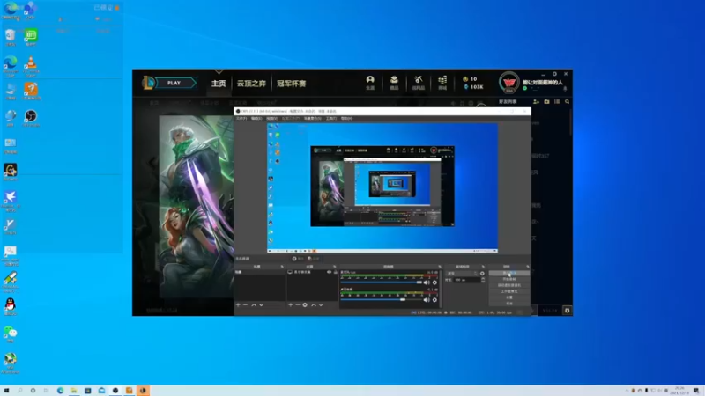Open File Explorer from the taskbar
This screenshot has height=396, width=705.
point(74,391)
